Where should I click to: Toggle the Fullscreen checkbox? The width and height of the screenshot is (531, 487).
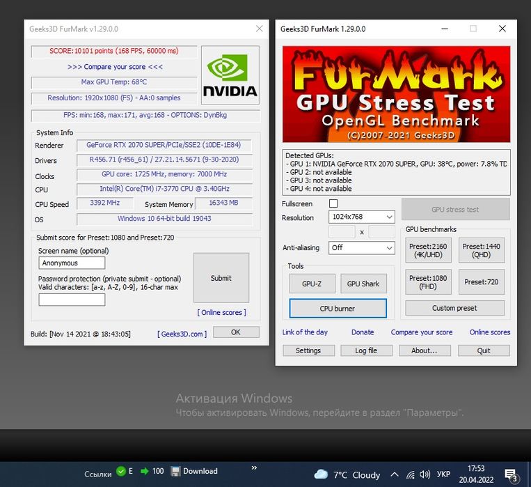[333, 203]
